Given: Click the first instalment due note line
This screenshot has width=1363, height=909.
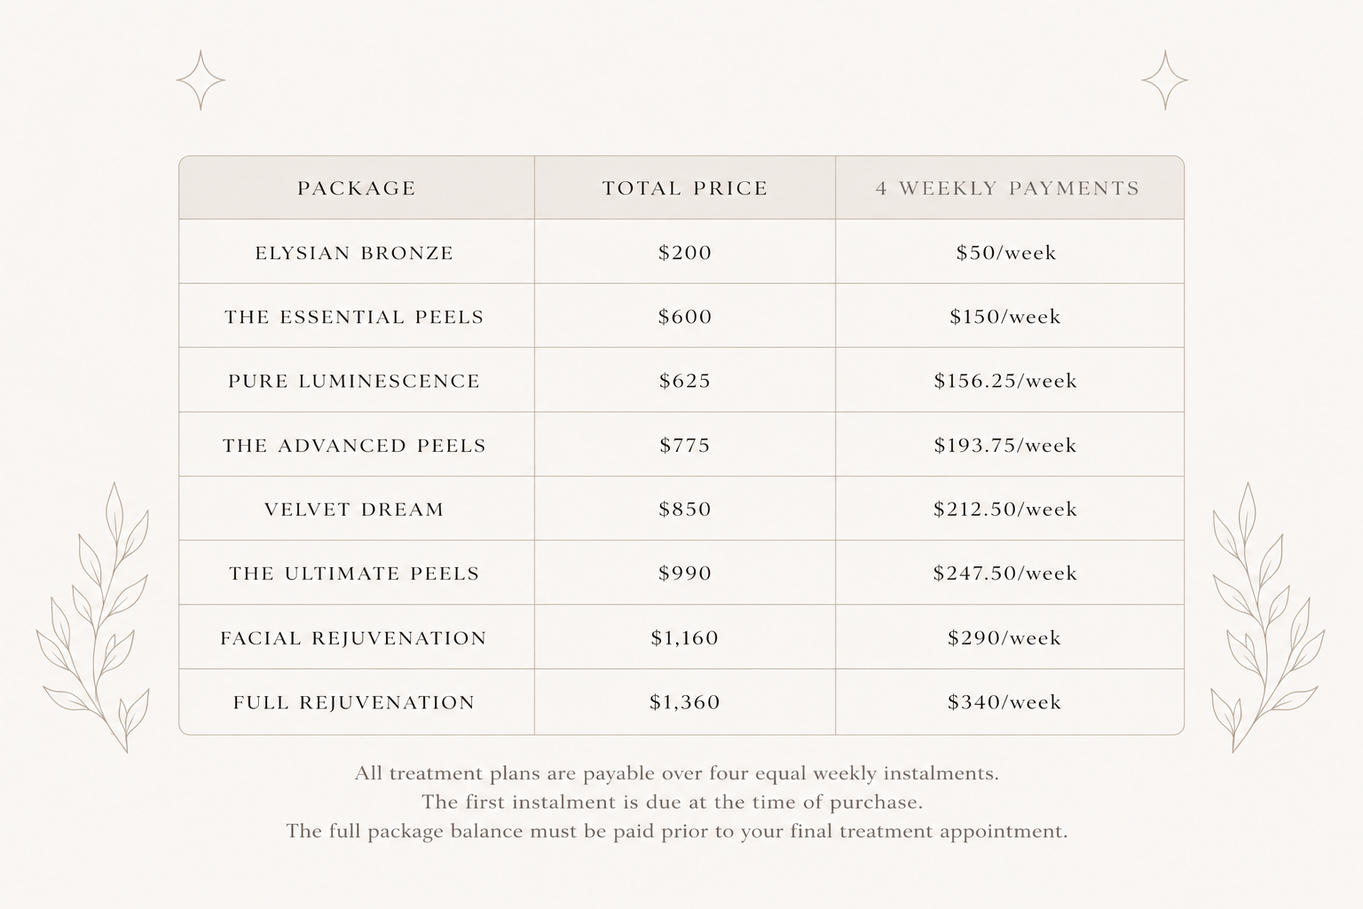Looking at the screenshot, I should point(672,802).
